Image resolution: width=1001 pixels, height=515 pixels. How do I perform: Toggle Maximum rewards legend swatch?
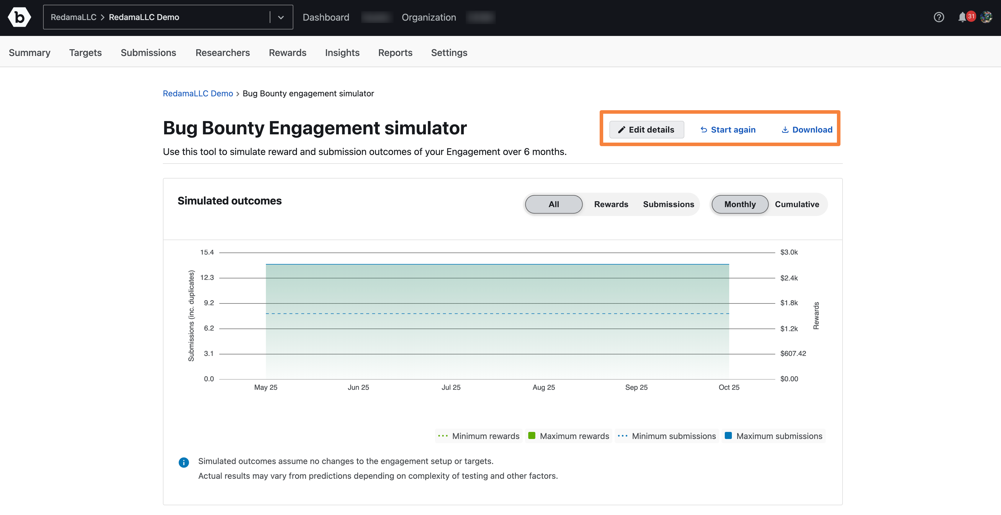click(x=531, y=435)
